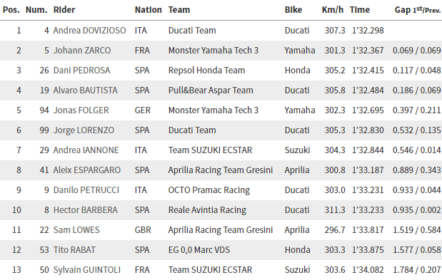Select the Km/h column header
Image resolution: width=442 pixels, height=280 pixels.
333,10
